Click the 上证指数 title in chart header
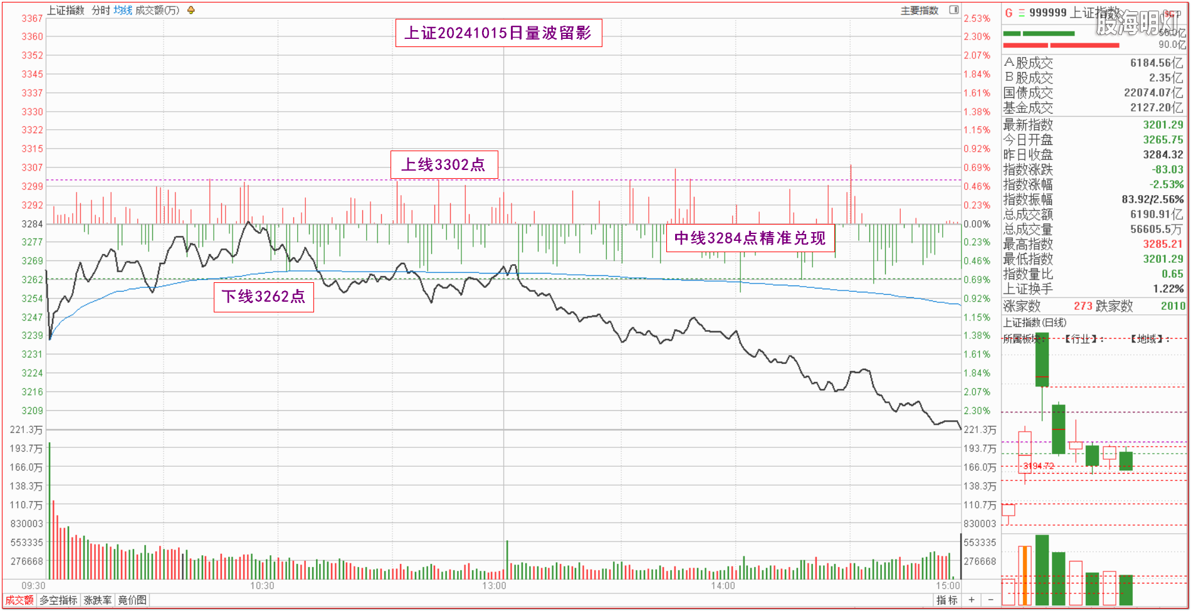This screenshot has height=611, width=1191. tap(66, 10)
